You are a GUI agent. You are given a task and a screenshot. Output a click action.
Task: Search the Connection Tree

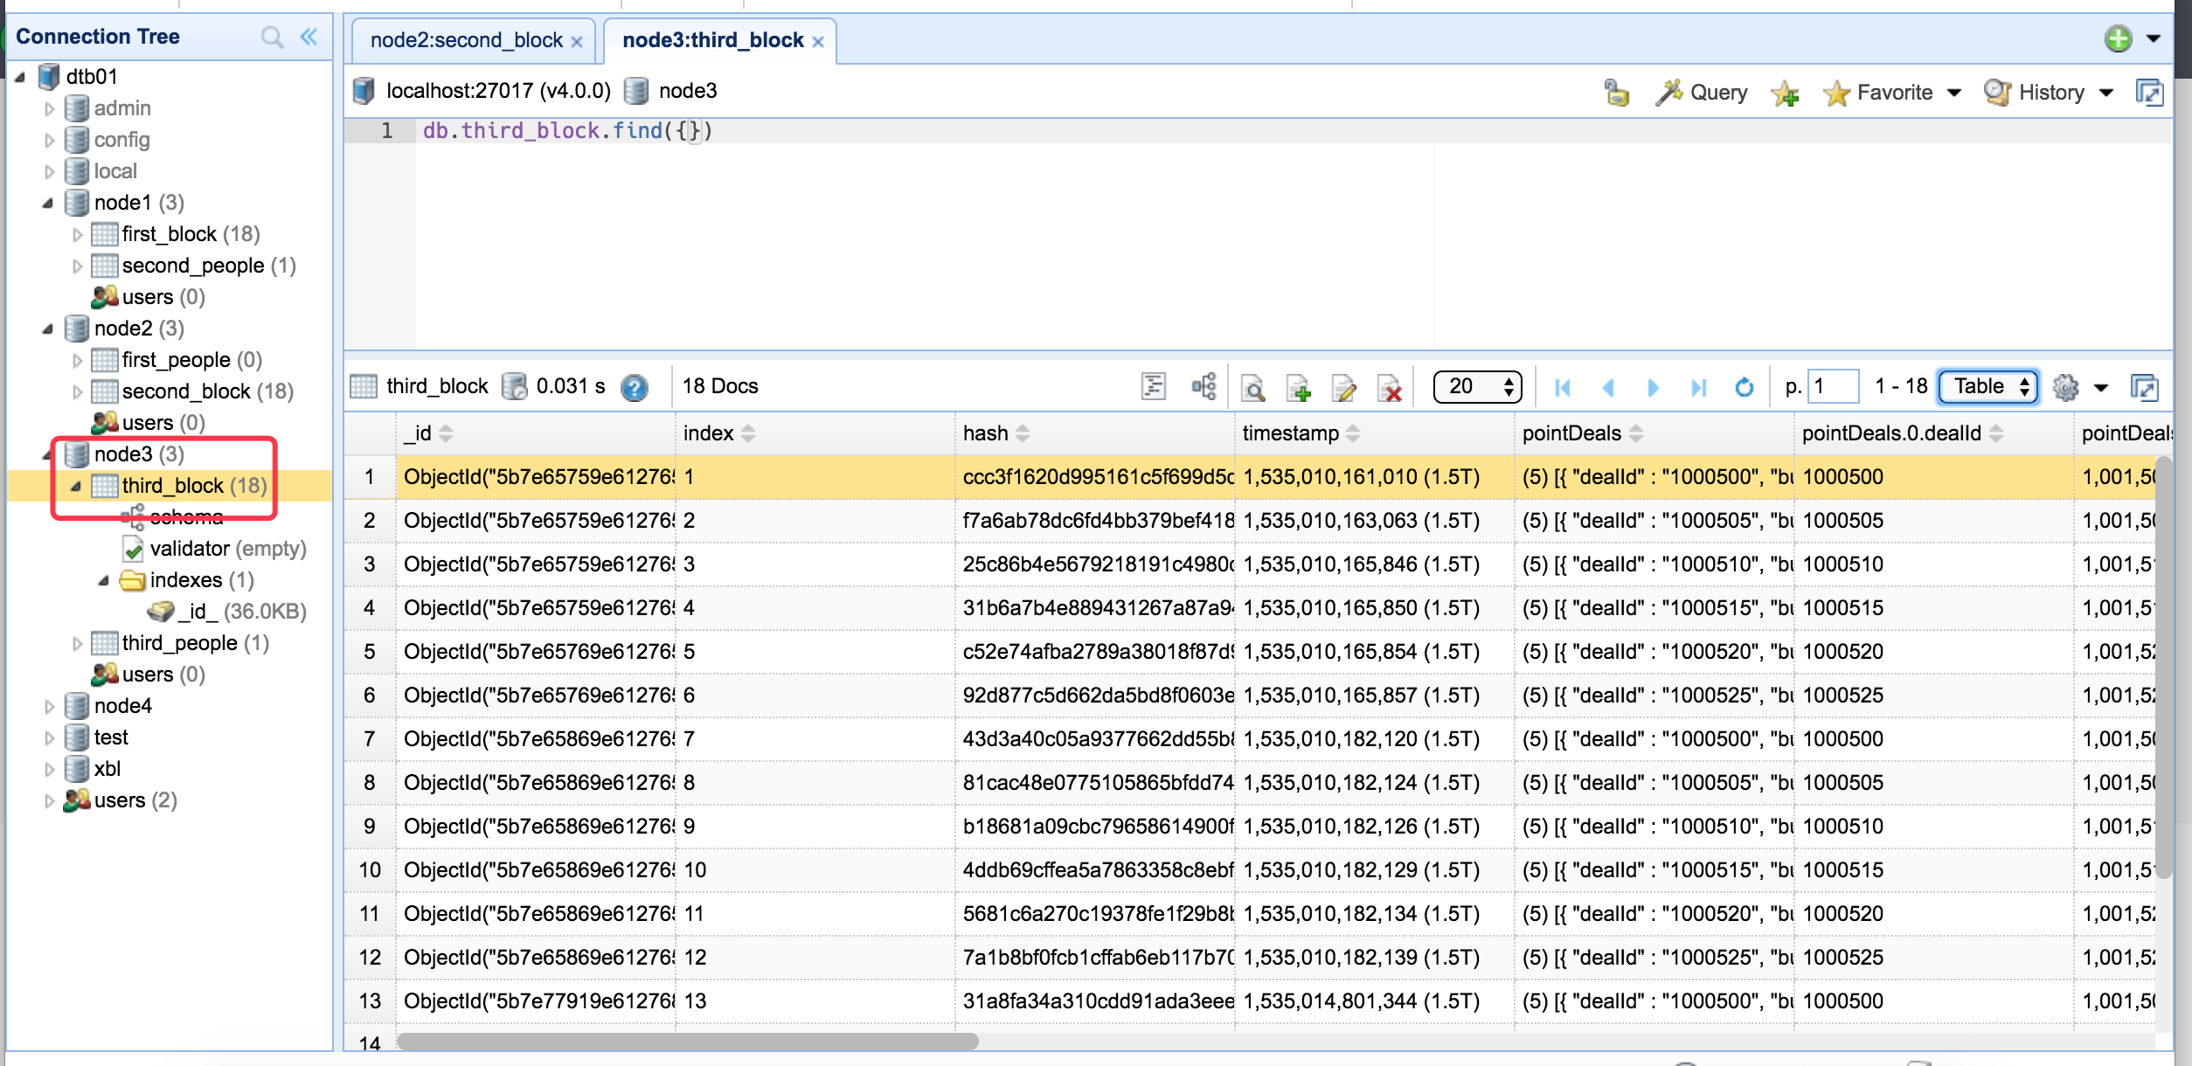pos(272,37)
